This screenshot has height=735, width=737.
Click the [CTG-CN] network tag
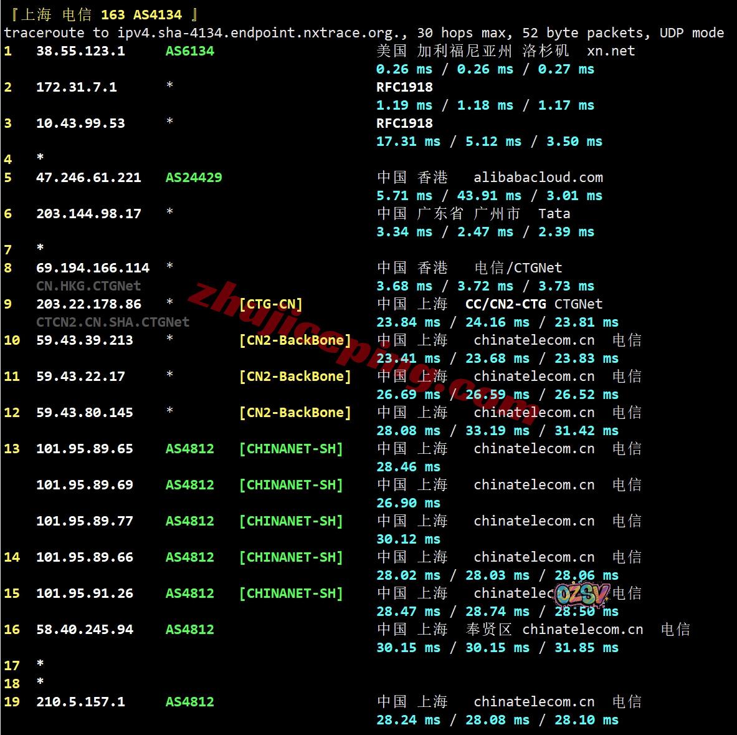click(270, 304)
